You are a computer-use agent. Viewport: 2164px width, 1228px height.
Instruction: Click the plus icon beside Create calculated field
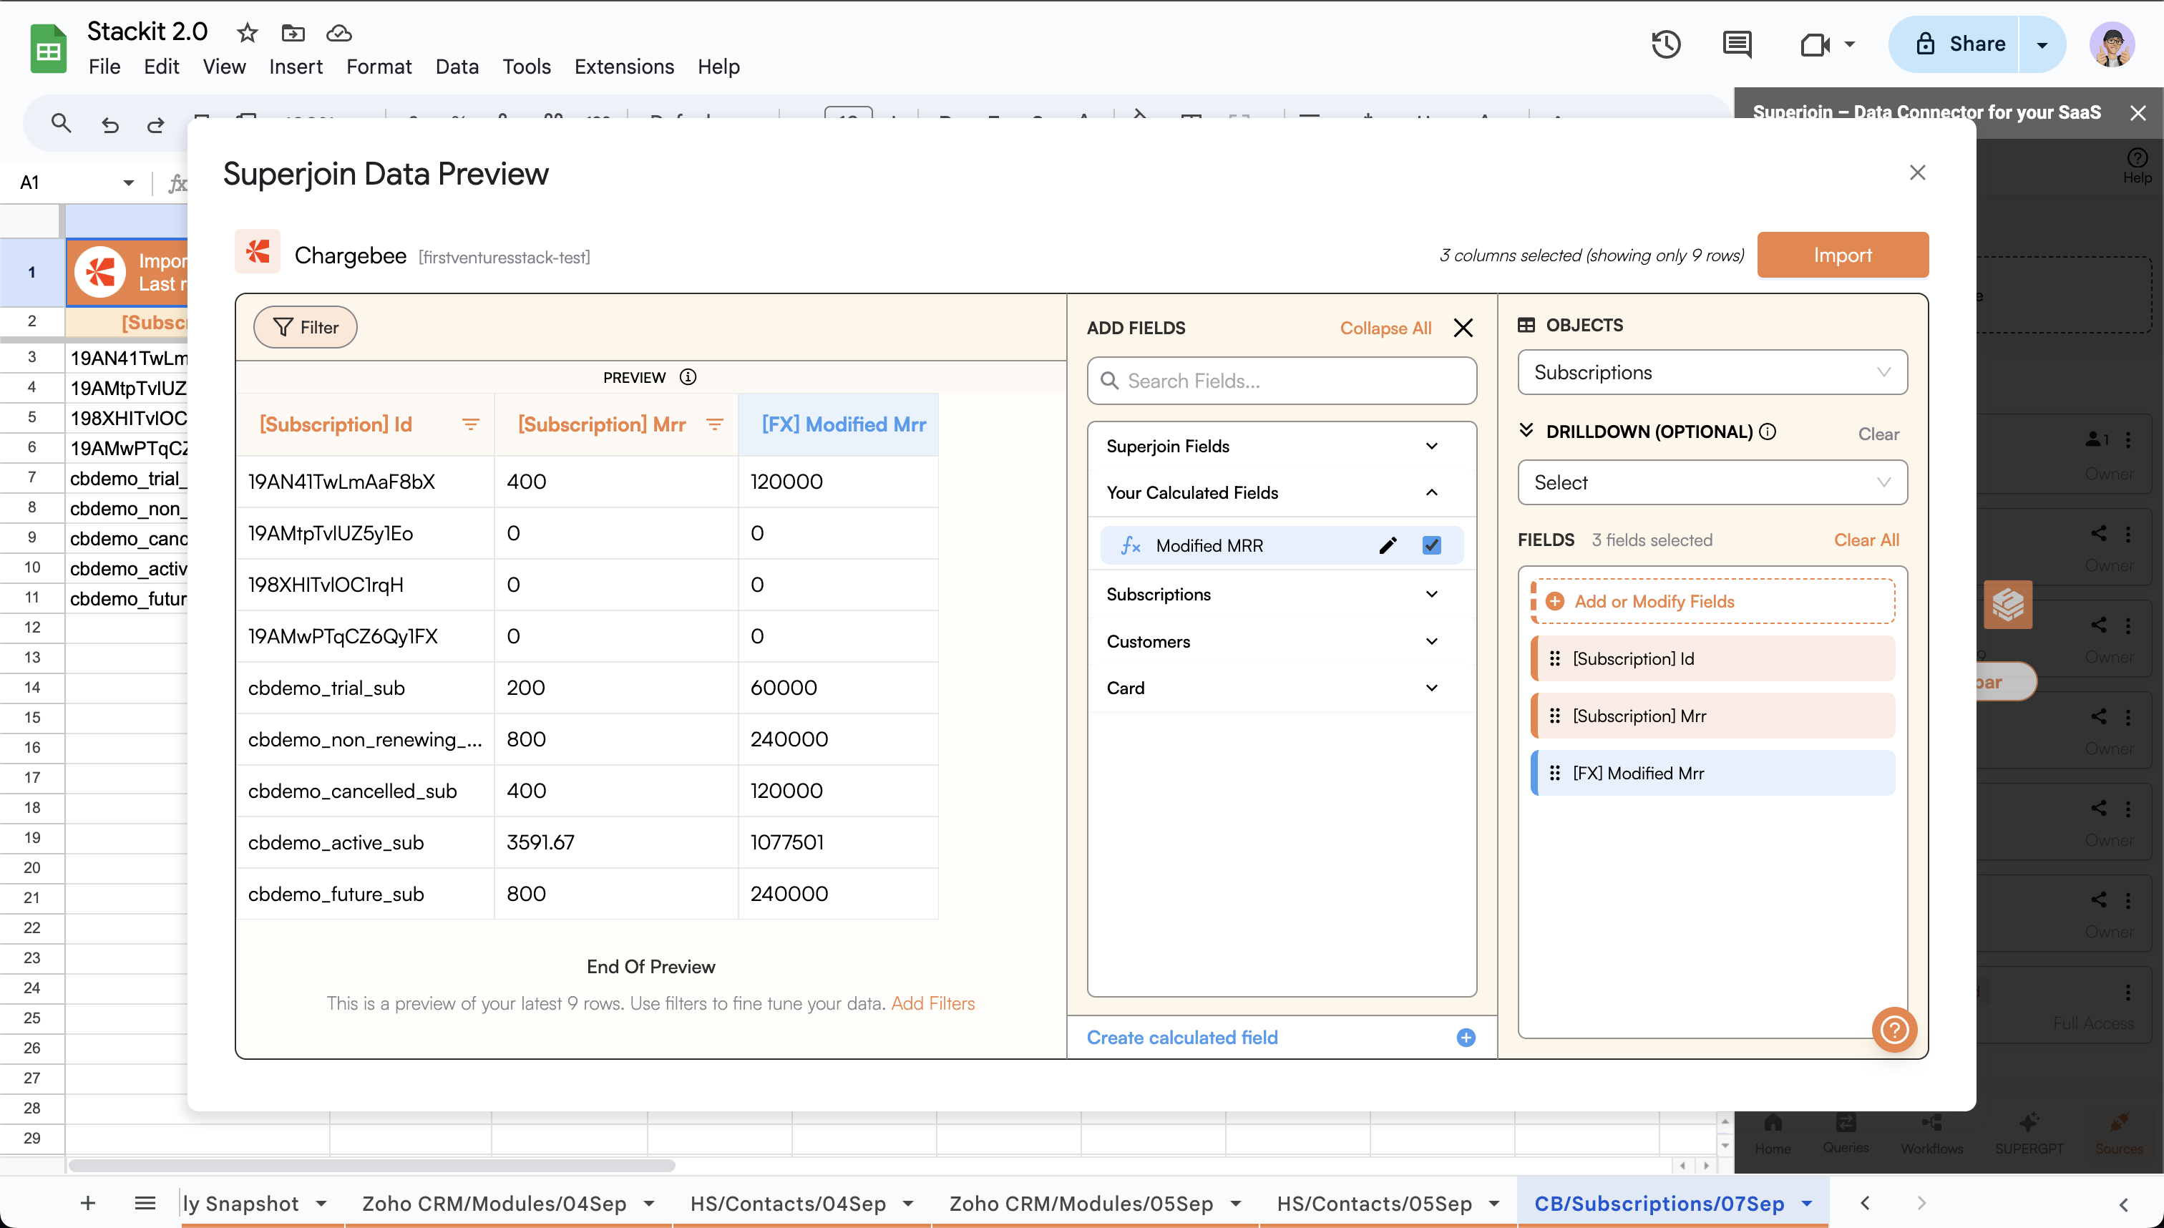[x=1466, y=1038]
